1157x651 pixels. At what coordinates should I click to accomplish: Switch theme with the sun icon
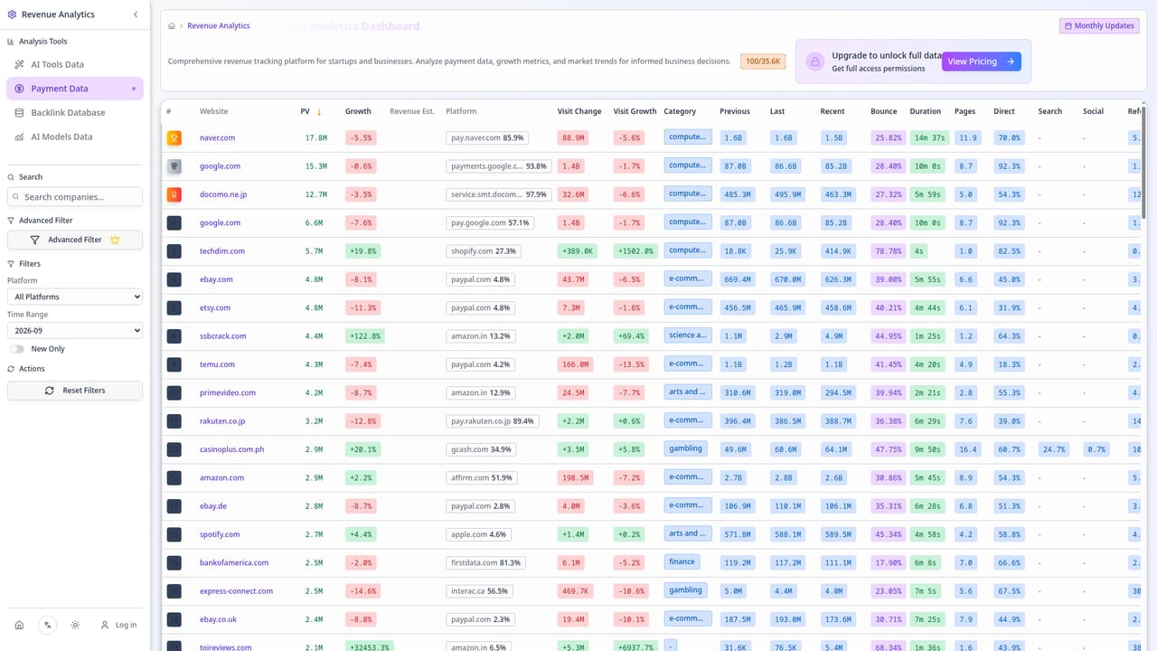click(75, 625)
